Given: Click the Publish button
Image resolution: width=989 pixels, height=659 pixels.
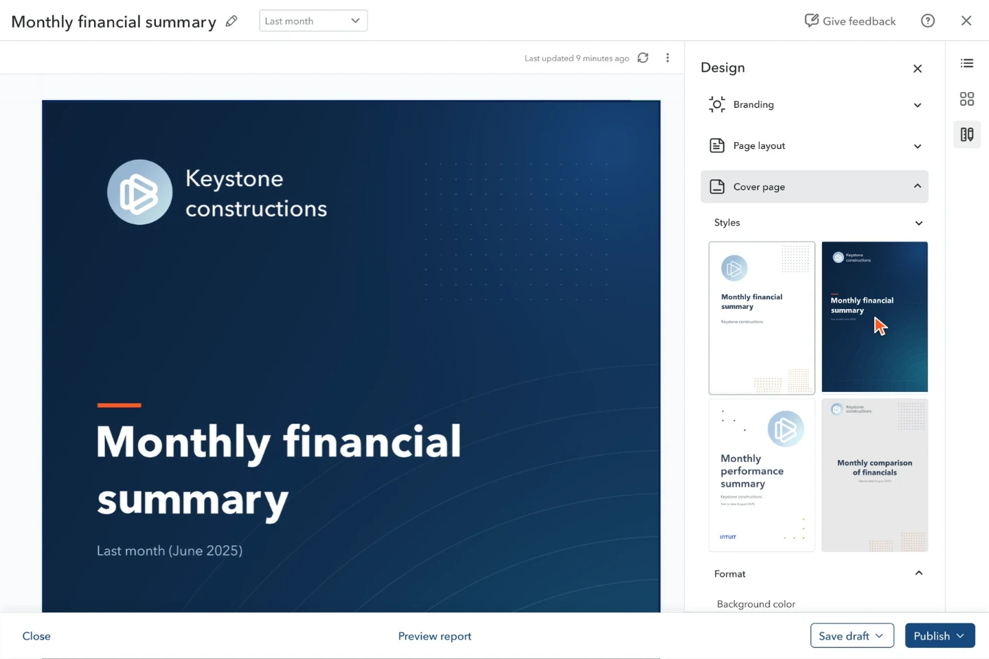Looking at the screenshot, I should (x=940, y=636).
